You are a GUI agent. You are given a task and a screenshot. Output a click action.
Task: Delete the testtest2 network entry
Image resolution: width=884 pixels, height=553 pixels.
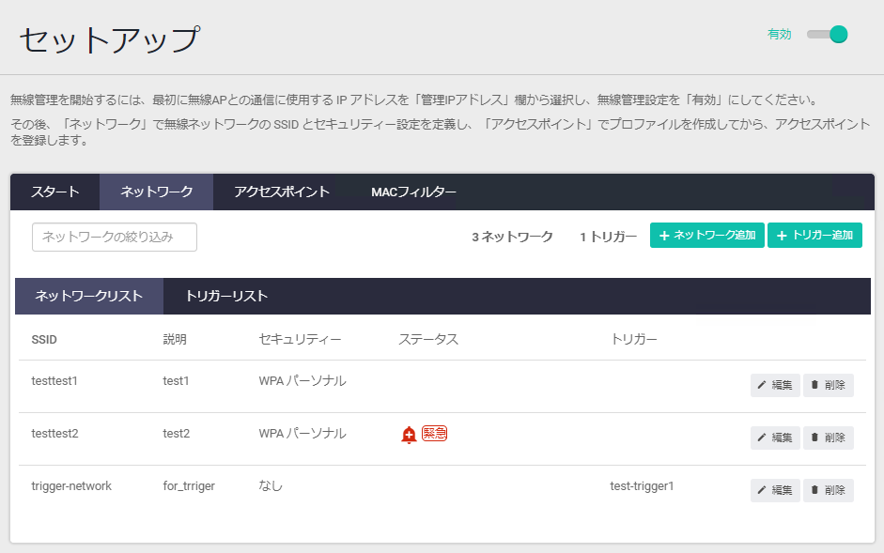[828, 438]
